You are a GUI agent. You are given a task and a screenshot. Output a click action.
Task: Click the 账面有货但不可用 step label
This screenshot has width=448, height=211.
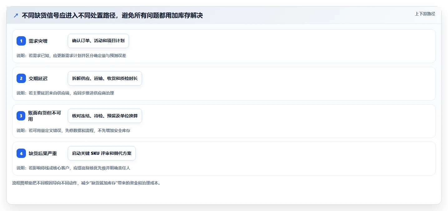tap(45, 116)
